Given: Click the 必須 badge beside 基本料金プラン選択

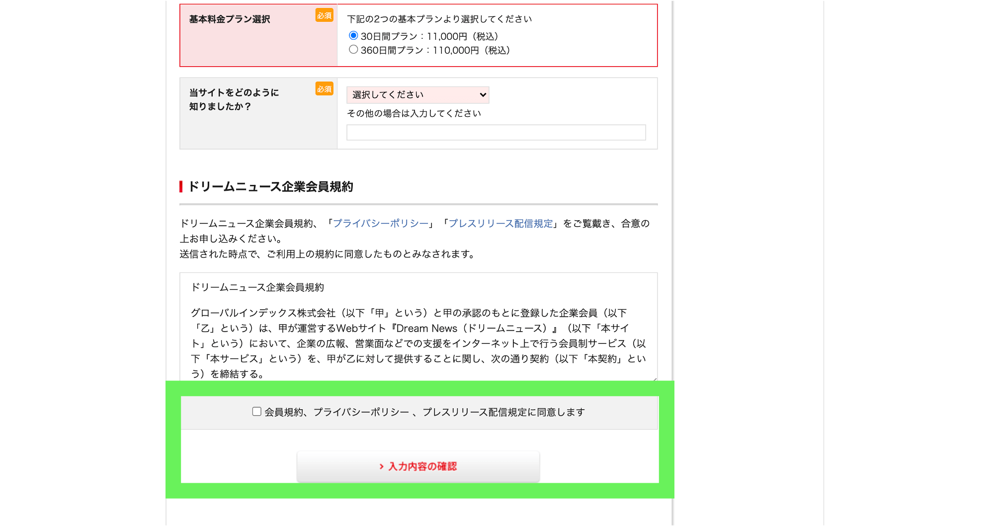Looking at the screenshot, I should (x=324, y=15).
